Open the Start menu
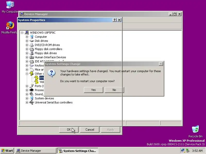Screen dimensions: 206x154 click(7, 151)
